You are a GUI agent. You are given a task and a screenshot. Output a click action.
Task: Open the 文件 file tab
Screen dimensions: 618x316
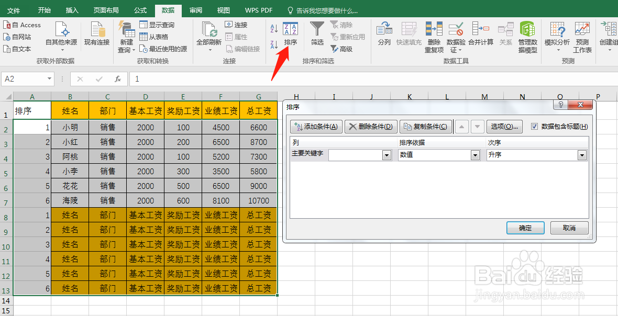click(x=14, y=10)
